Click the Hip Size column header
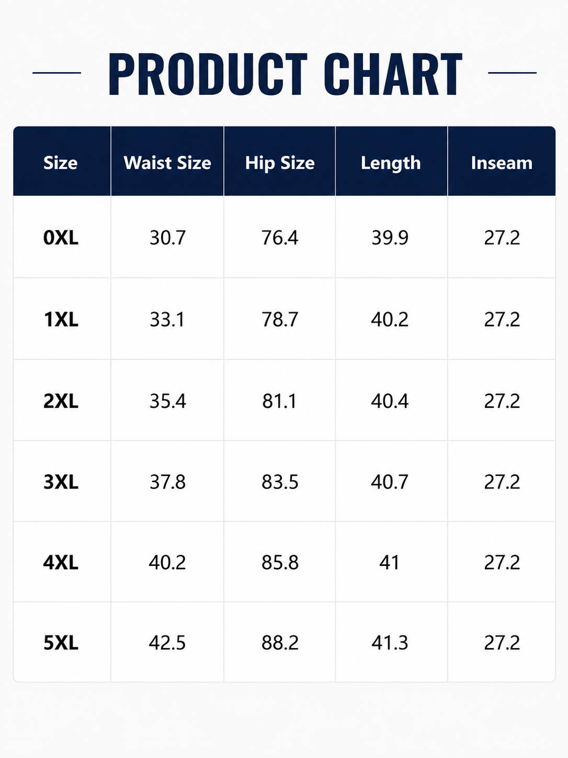 (x=280, y=163)
